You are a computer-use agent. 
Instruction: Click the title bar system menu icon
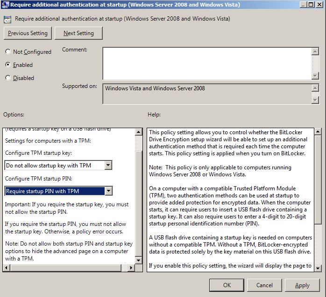(x=5, y=4)
